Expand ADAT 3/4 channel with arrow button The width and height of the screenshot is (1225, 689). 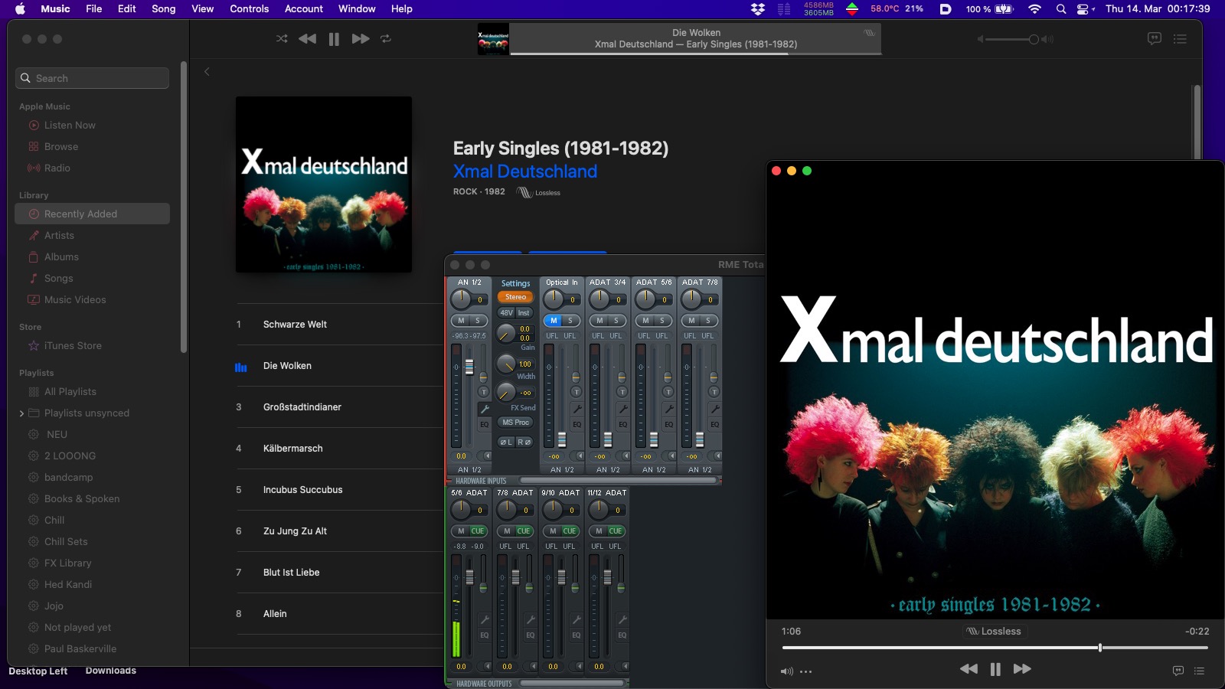pyautogui.click(x=626, y=456)
